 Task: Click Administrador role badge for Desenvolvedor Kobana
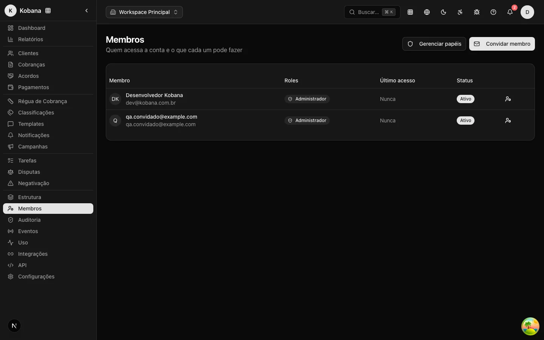click(x=307, y=99)
